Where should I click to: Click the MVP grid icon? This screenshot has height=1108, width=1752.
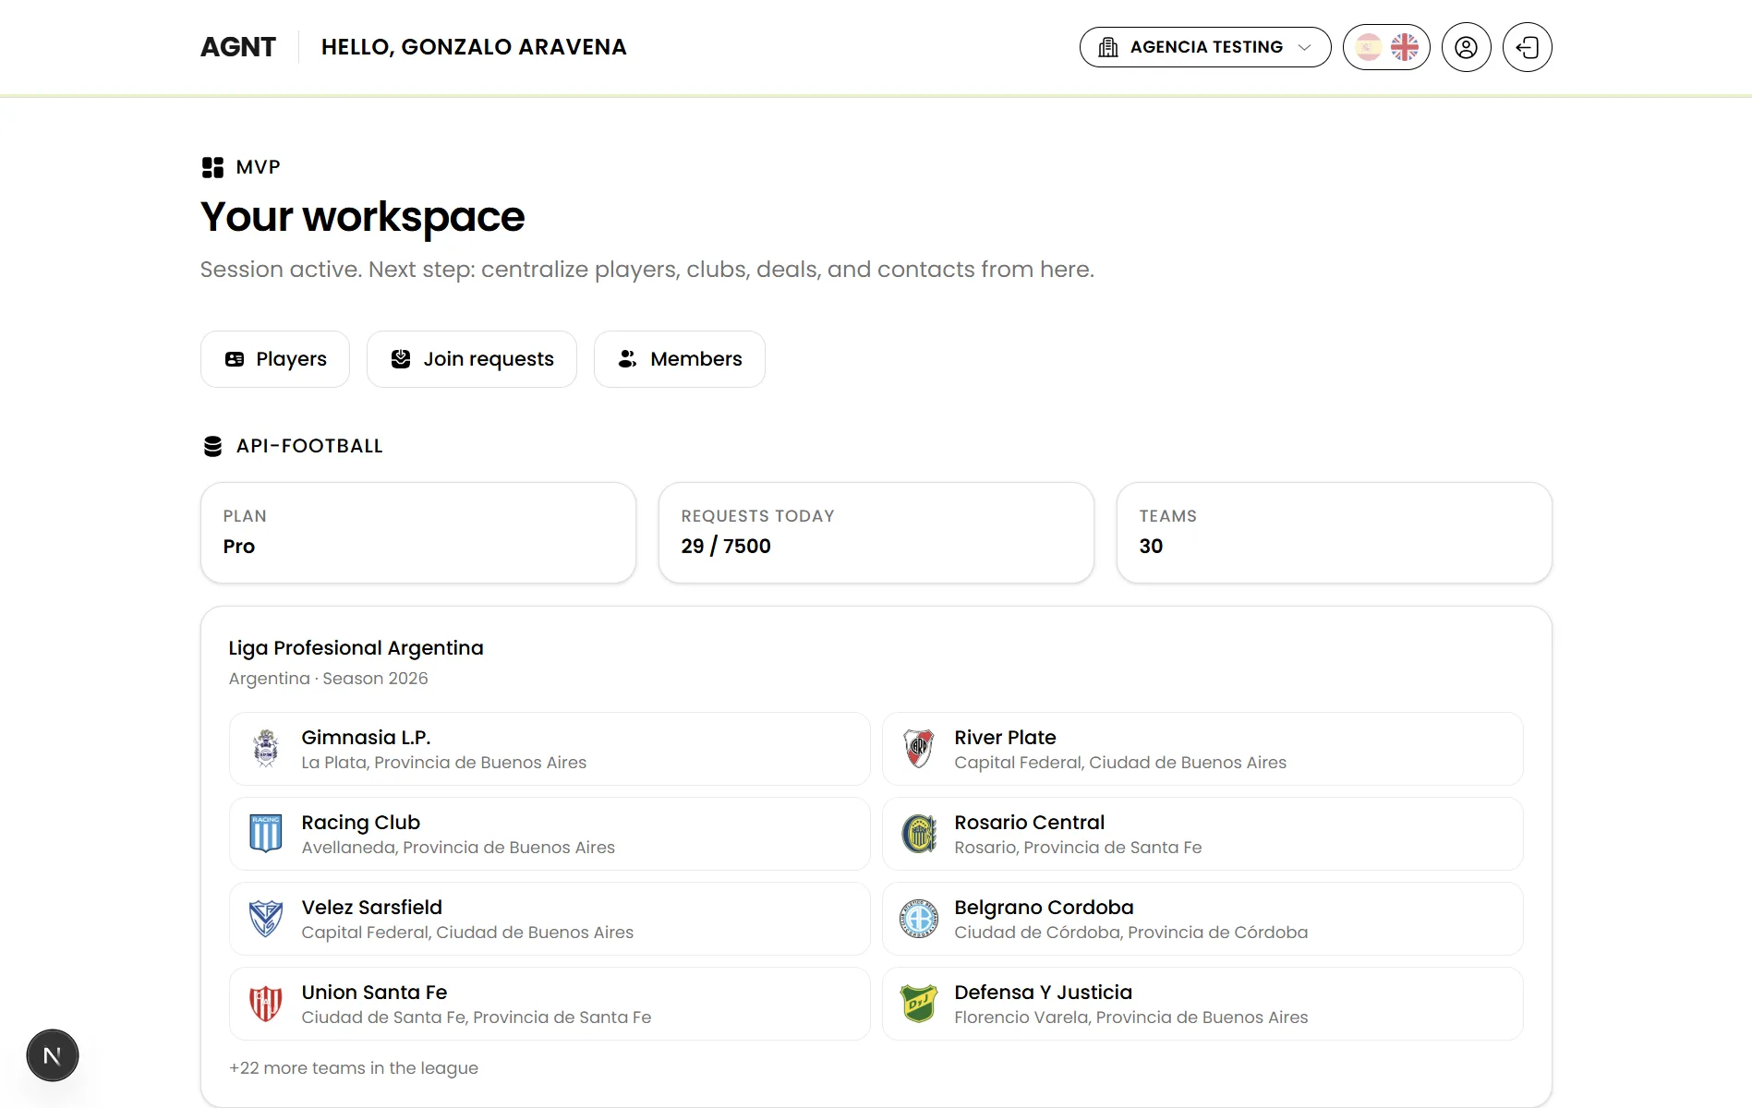(212, 167)
